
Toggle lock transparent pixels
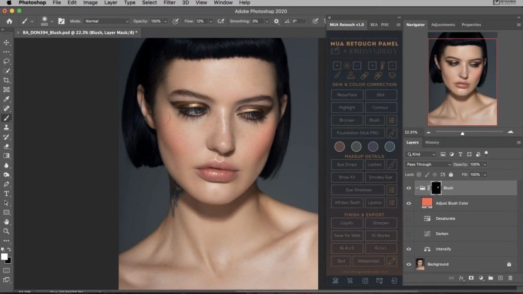[x=419, y=174]
